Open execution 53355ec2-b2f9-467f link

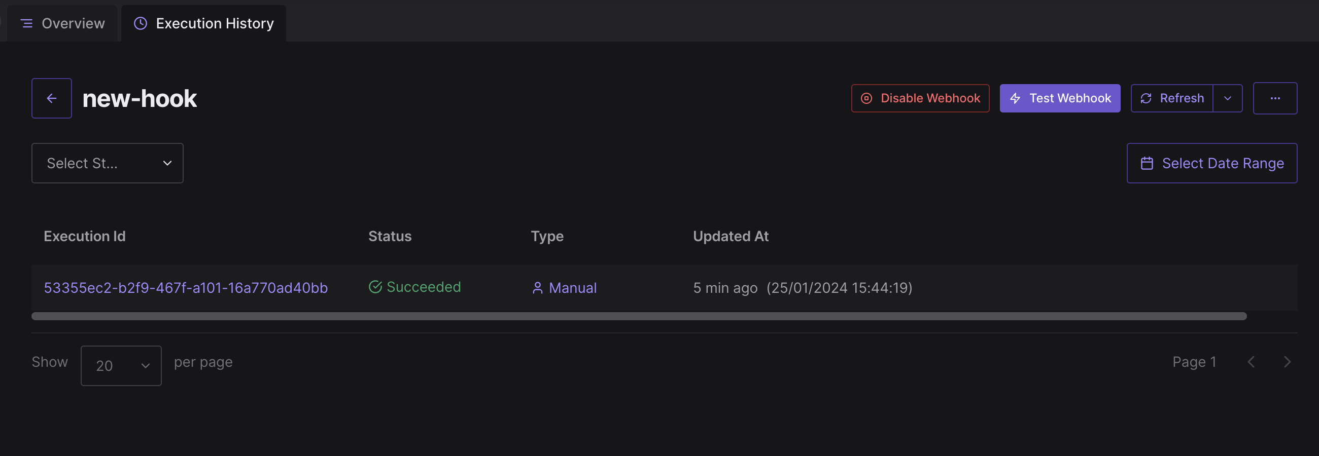click(x=186, y=288)
